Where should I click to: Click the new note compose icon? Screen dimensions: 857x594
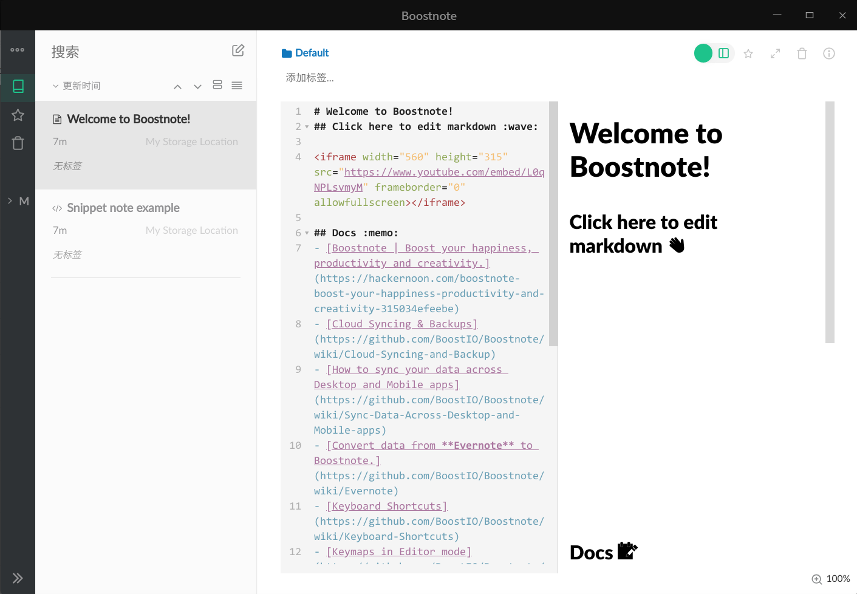[x=238, y=50]
